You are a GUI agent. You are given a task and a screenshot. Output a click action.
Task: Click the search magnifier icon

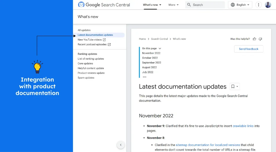coord(189,5)
